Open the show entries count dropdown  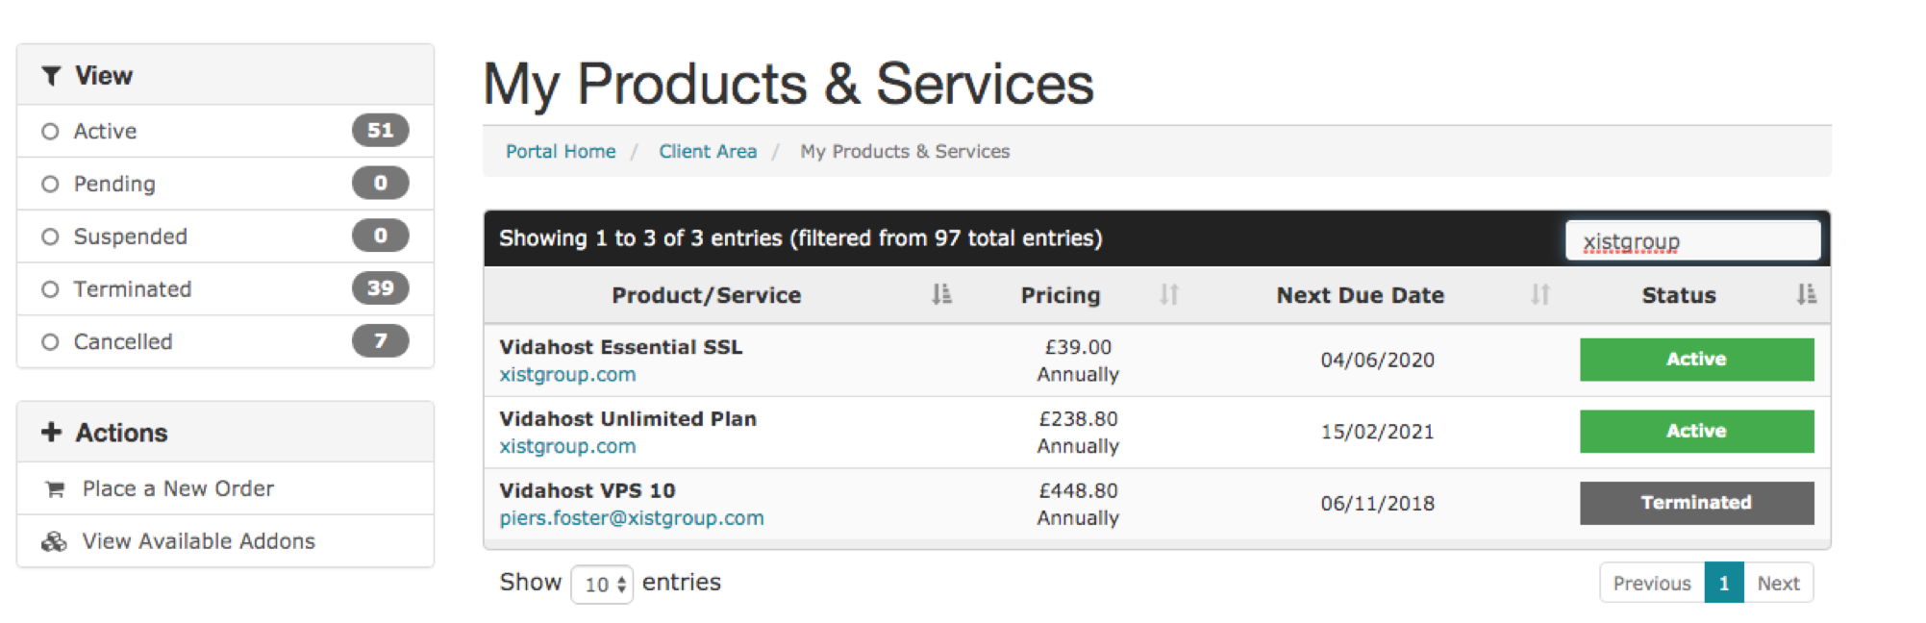pos(602,585)
